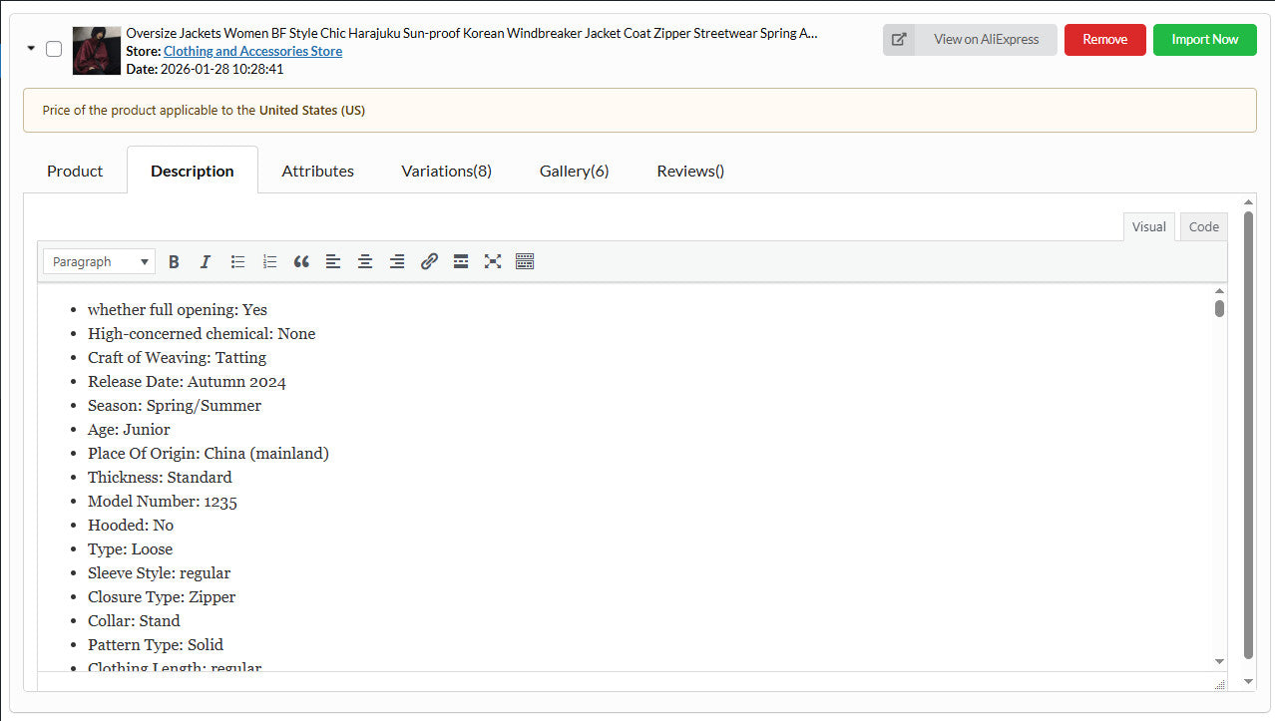Open the Gallery(6) tab

574,171
